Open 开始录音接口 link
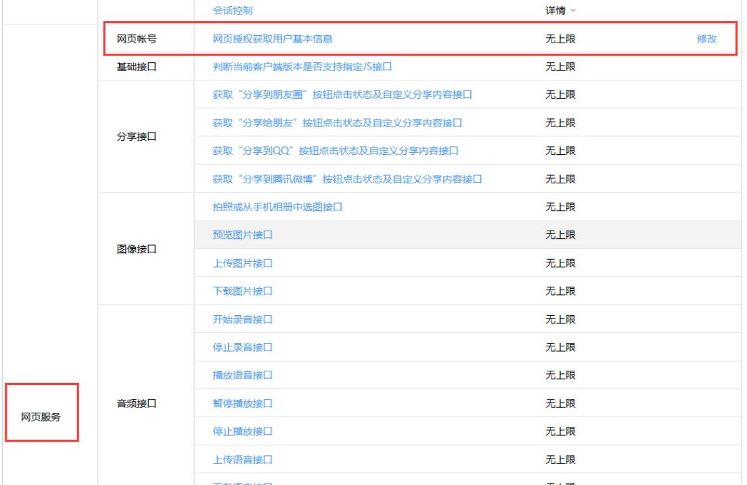747x485 pixels. click(242, 320)
